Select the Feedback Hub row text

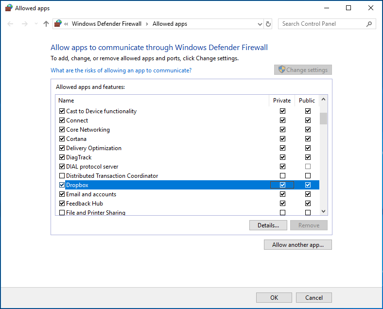coord(85,204)
